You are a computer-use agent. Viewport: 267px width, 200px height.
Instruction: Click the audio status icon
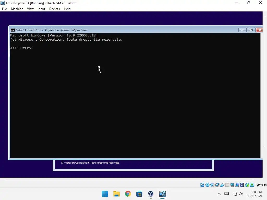tap(212, 185)
